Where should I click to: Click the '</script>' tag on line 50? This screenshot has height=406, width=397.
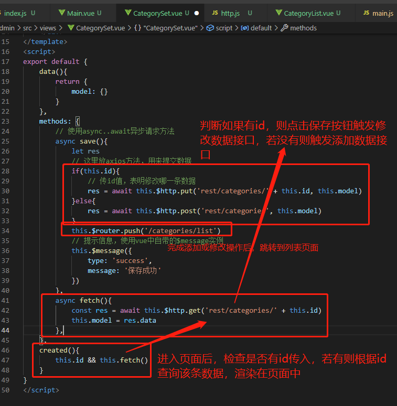pos(41,390)
